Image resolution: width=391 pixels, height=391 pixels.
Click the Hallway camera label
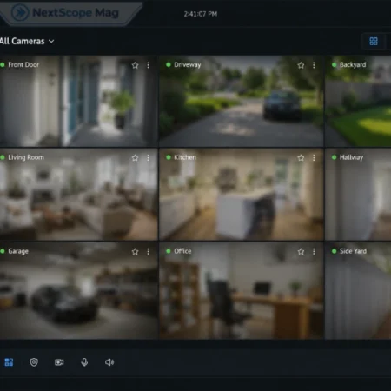tap(351, 157)
